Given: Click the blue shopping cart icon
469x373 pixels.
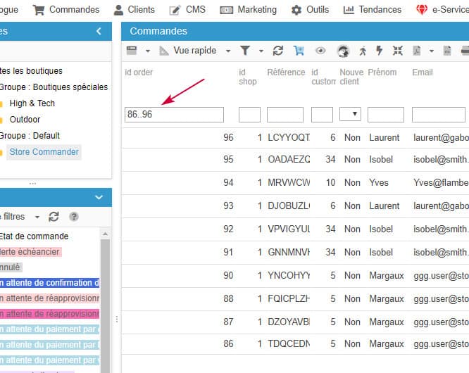Looking at the screenshot, I should [299, 51].
